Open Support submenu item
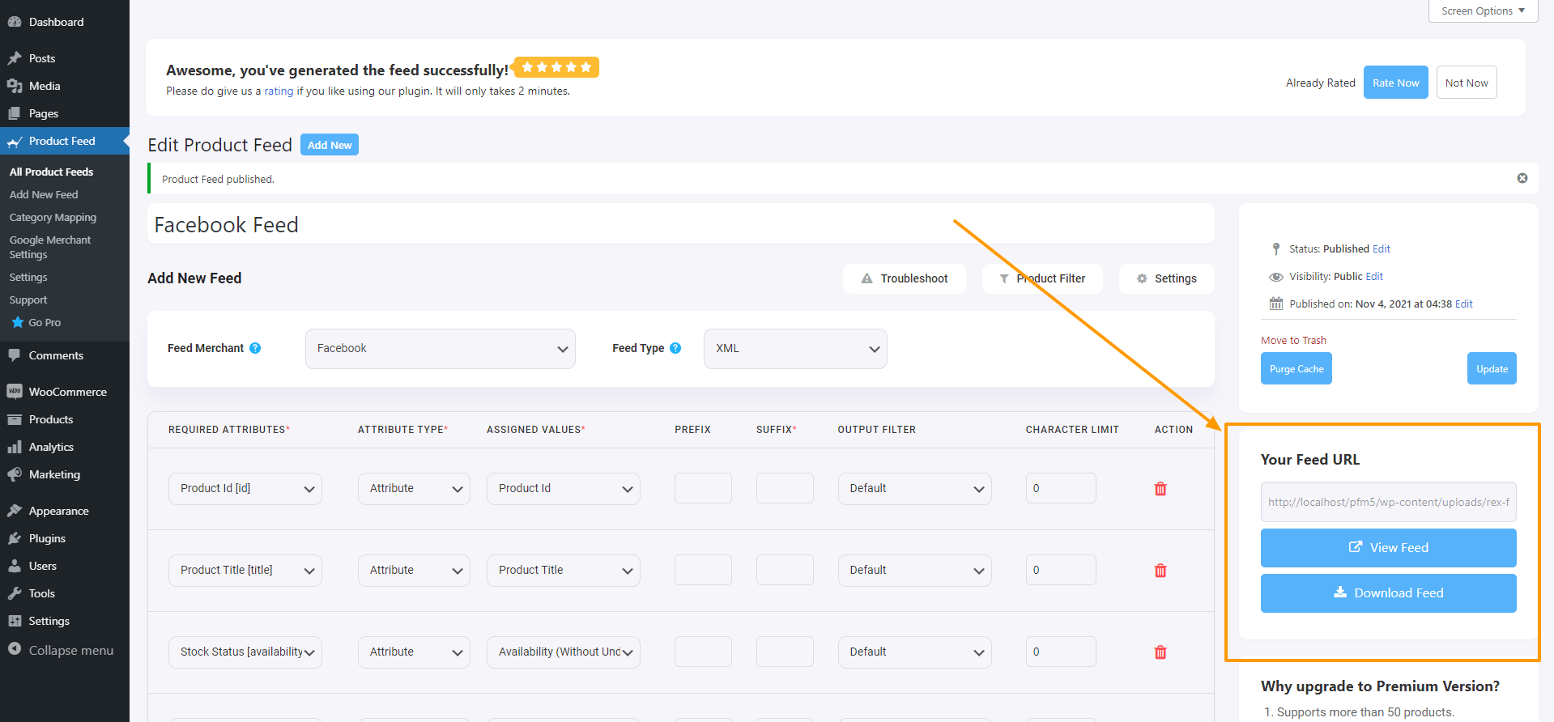The height and width of the screenshot is (722, 1554). coord(28,299)
